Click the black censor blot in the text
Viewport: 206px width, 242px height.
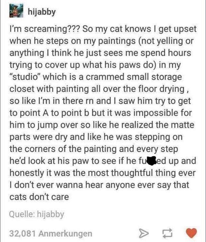(x=152, y=160)
